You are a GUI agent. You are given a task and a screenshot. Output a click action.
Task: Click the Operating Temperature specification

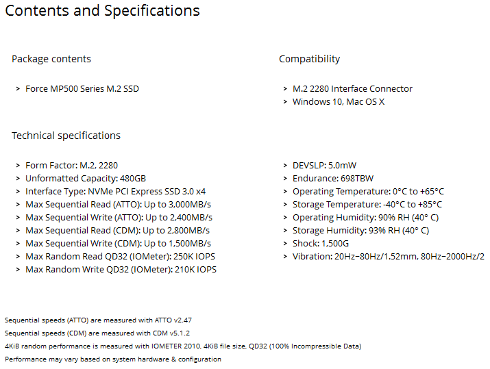point(368,192)
